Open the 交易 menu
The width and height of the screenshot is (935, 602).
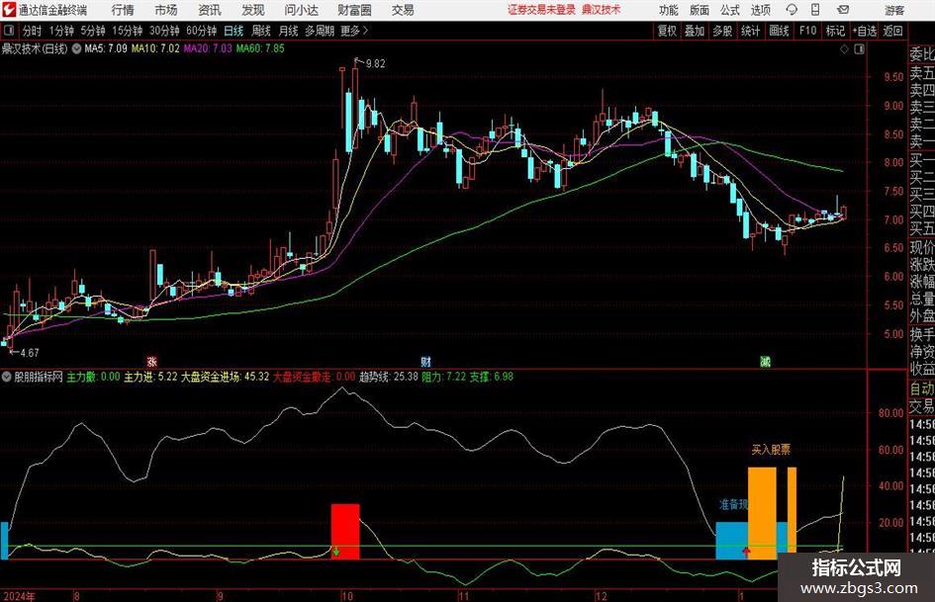tap(403, 10)
